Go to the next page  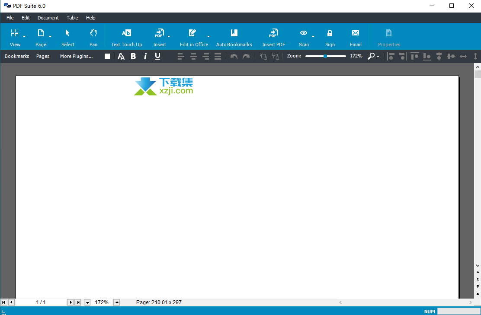tap(70, 302)
